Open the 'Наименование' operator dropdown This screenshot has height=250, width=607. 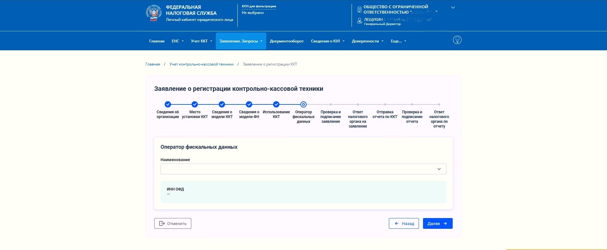click(x=303, y=169)
